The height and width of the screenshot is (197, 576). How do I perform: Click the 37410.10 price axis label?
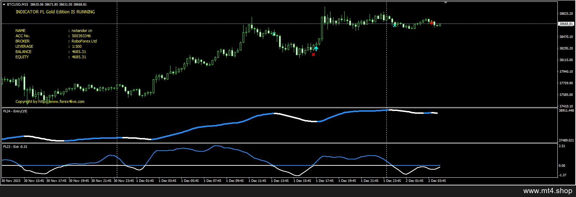tap(566, 106)
